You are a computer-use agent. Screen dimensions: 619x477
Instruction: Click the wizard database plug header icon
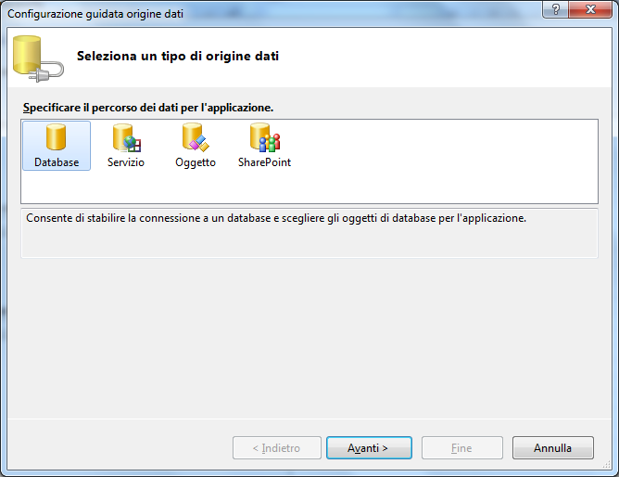[x=38, y=58]
